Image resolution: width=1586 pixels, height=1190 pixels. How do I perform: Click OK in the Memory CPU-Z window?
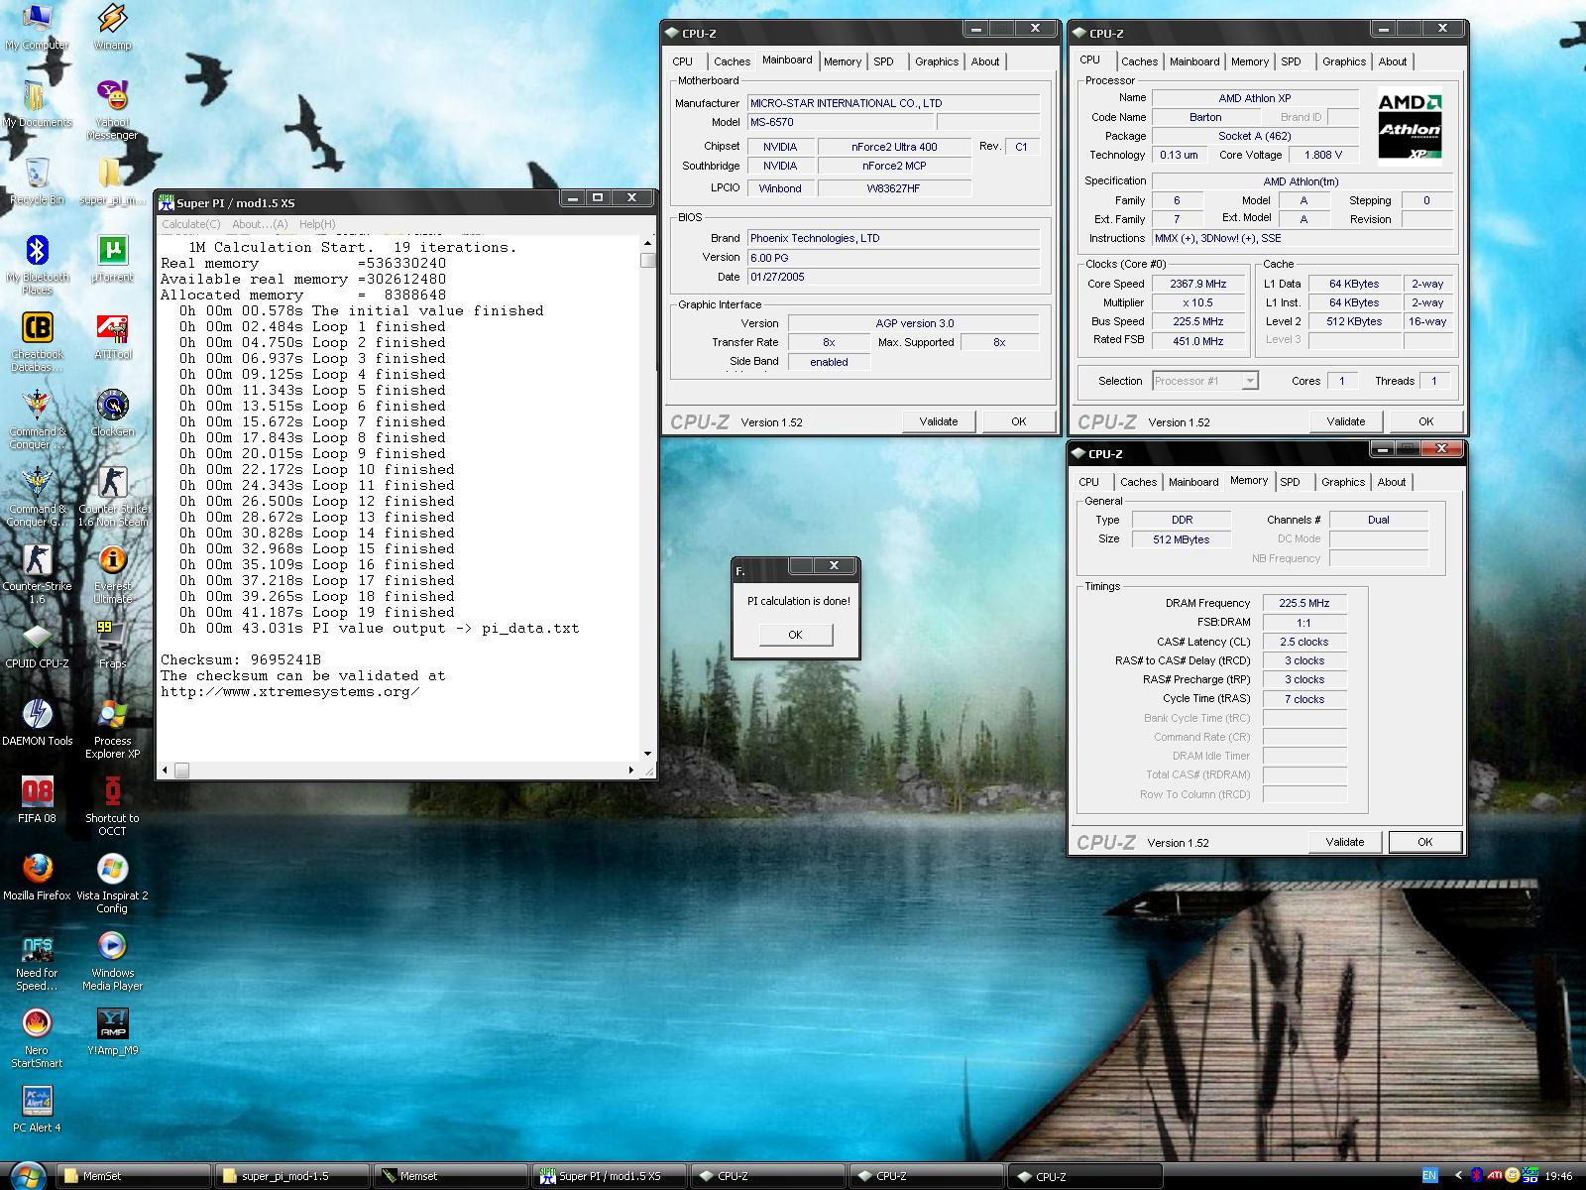click(1425, 842)
